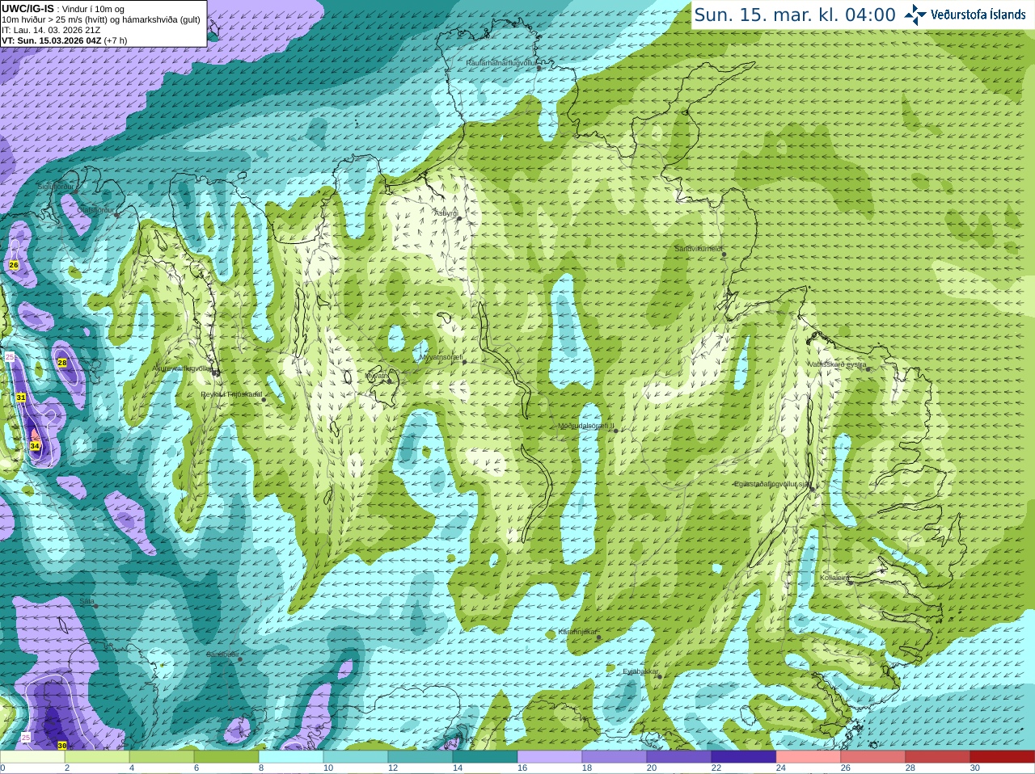The height and width of the screenshot is (774, 1035).
Task: Select the Sandbúðir station marker
Action: pos(240,659)
